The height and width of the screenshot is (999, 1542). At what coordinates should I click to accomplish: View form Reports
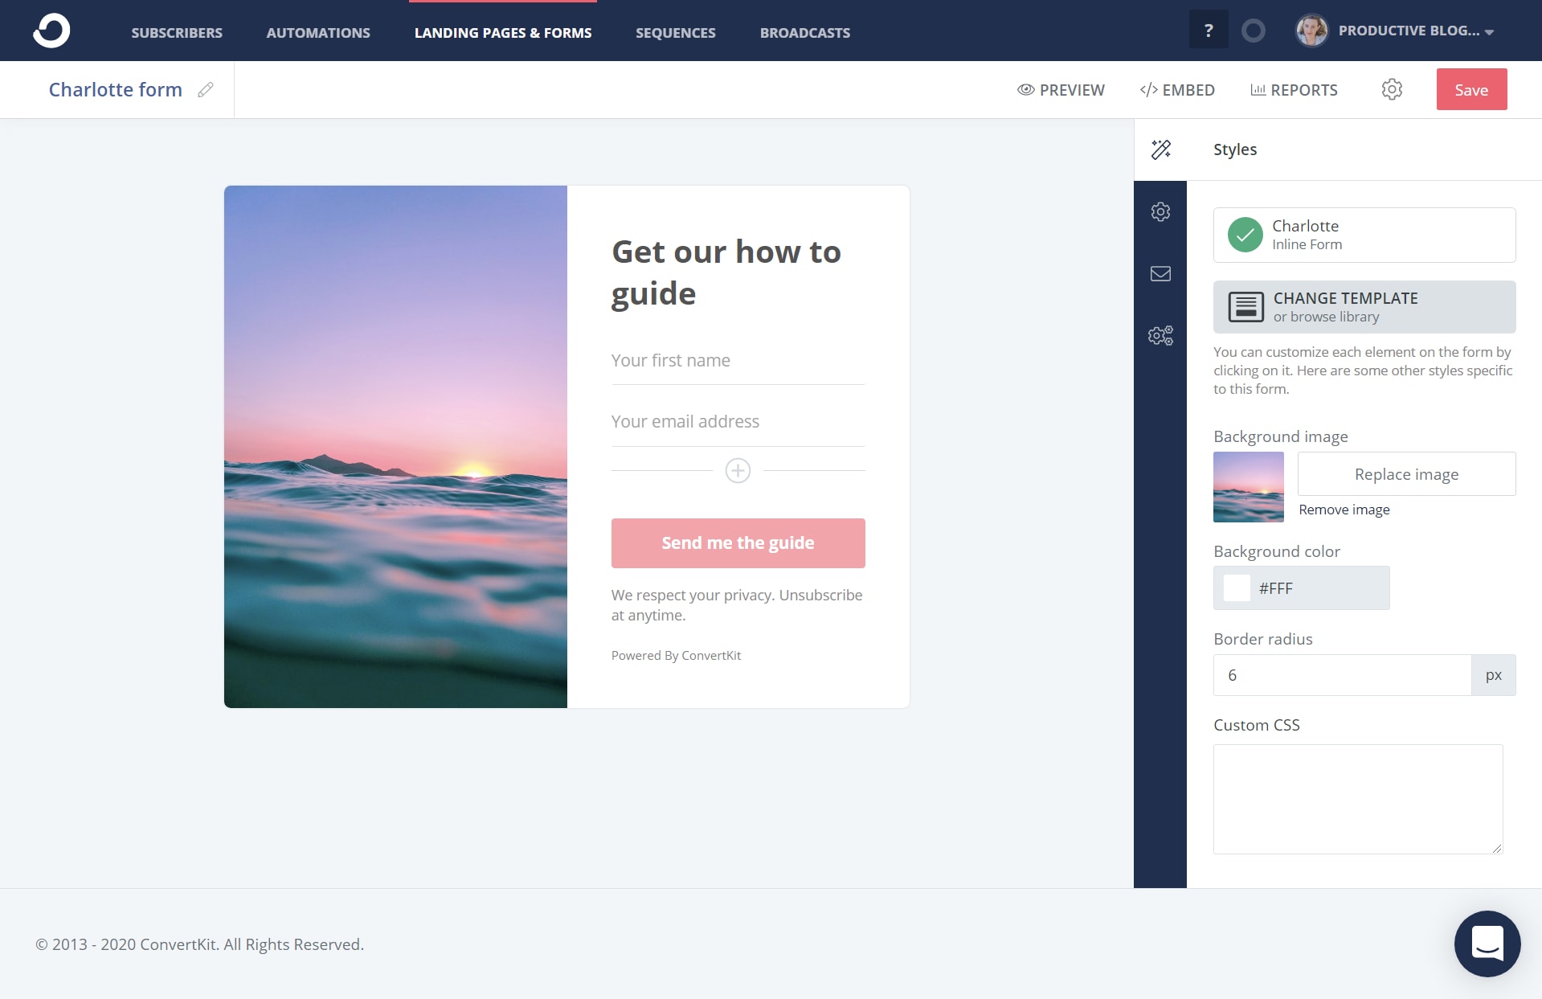click(1294, 90)
